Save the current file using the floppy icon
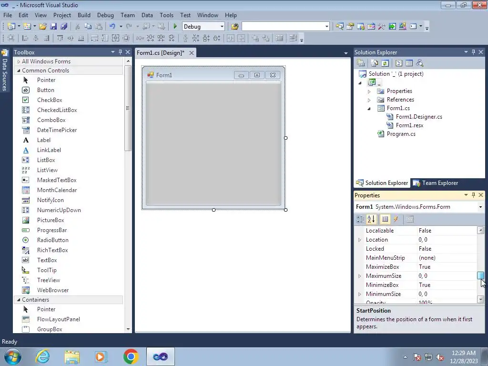This screenshot has height=366, width=488. click(53, 27)
